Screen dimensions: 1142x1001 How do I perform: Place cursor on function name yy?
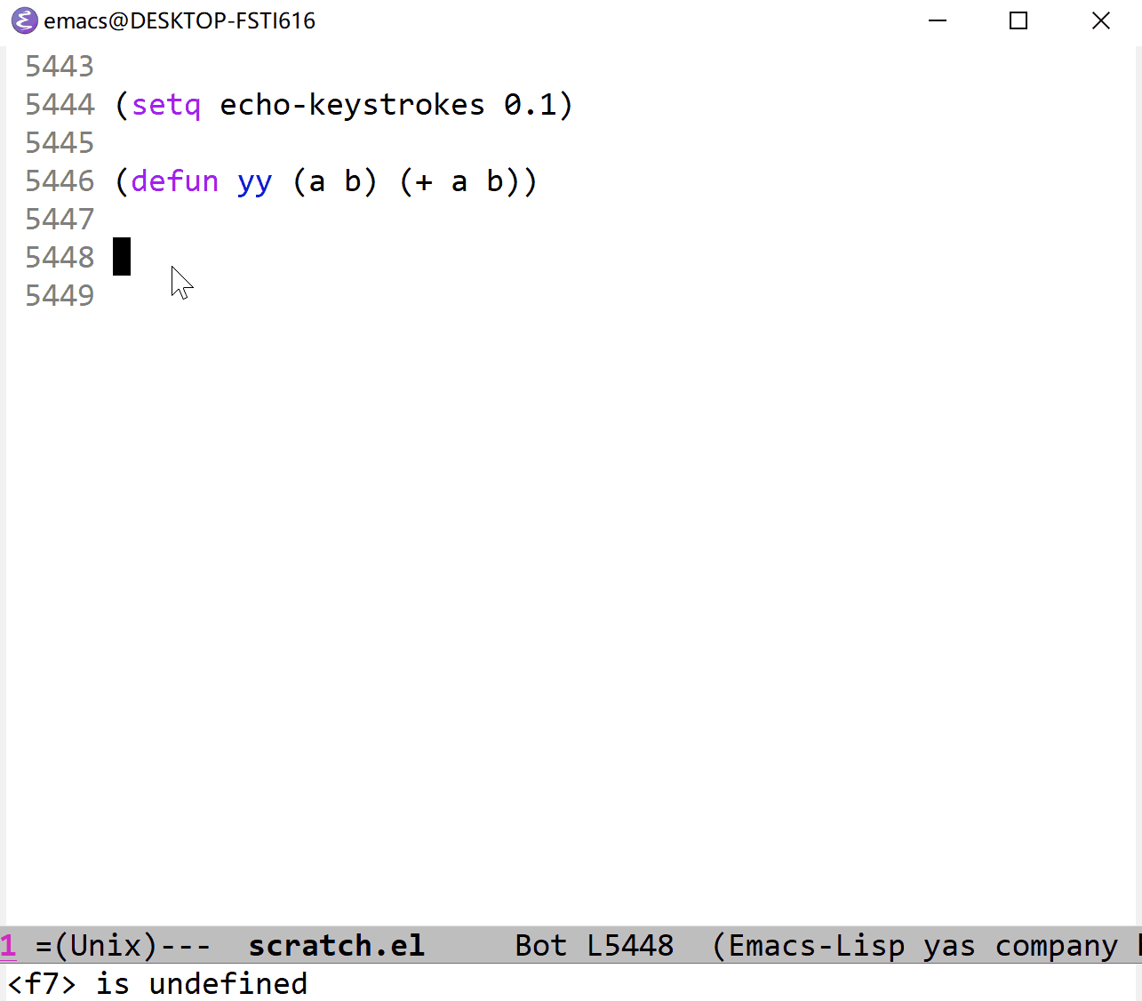pos(254,181)
